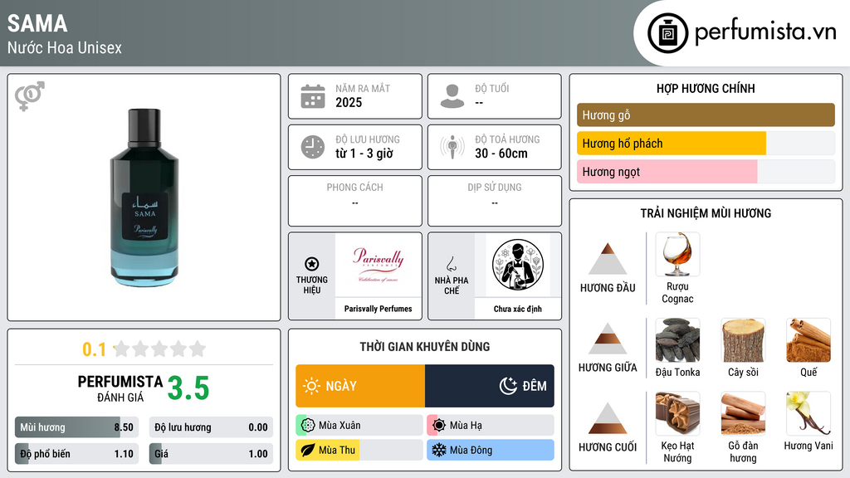The height and width of the screenshot is (478, 850).
Task: Click the Đậu Tonka note image
Action: point(677,340)
